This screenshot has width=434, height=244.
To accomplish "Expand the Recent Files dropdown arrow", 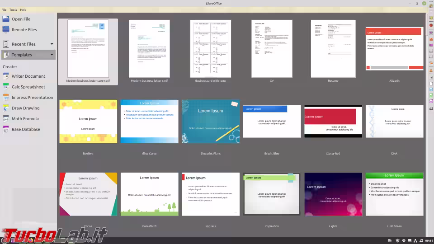I will pyautogui.click(x=52, y=44).
